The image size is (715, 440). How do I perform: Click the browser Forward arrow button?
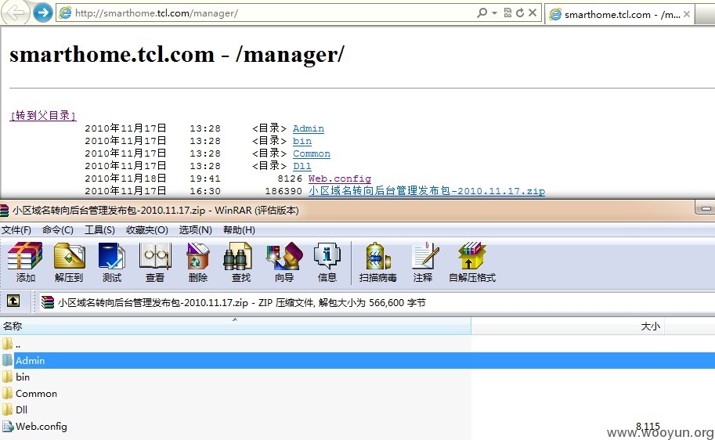pos(43,13)
